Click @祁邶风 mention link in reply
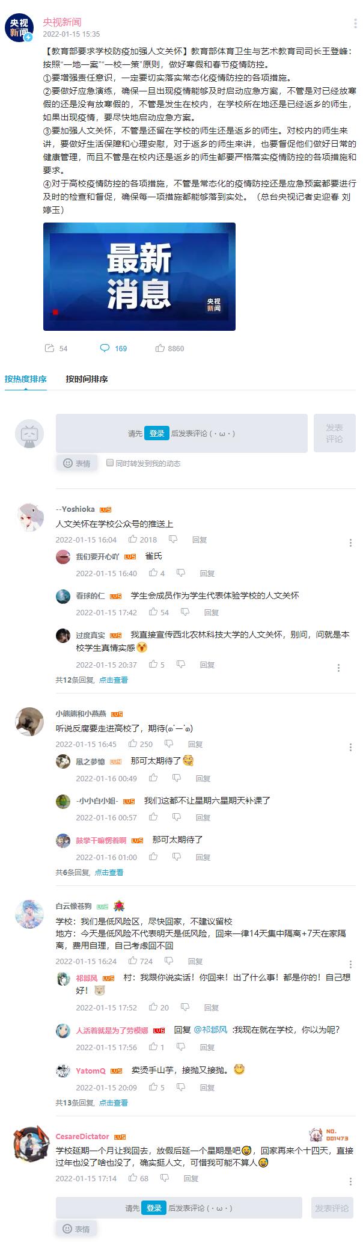363x1242 pixels. (211, 1030)
